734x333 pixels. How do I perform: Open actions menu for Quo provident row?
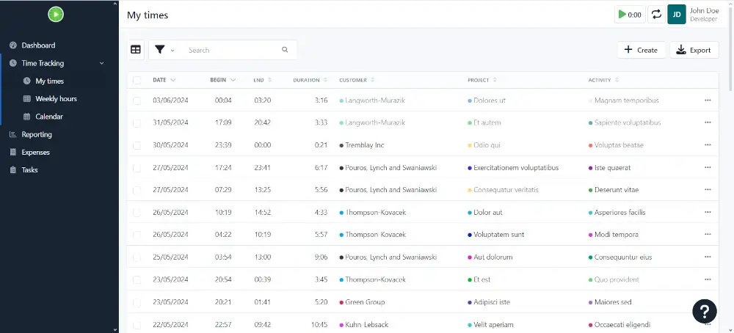pyautogui.click(x=708, y=279)
